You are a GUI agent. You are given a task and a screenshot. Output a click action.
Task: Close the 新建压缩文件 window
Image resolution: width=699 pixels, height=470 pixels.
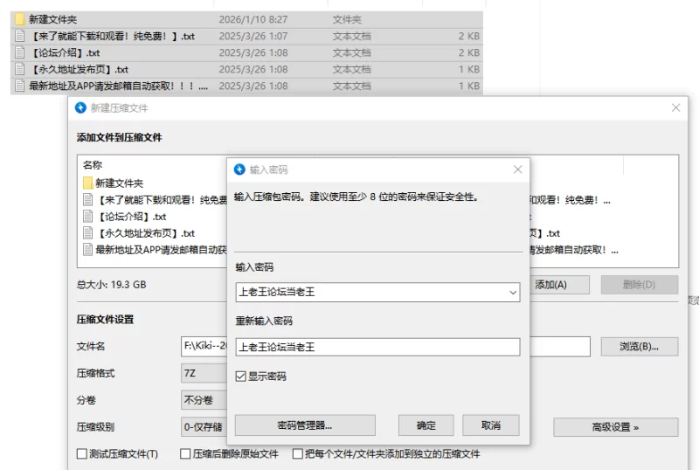pyautogui.click(x=675, y=108)
